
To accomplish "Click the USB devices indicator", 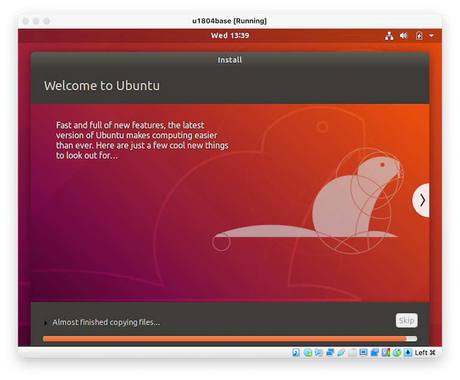I will [x=341, y=352].
